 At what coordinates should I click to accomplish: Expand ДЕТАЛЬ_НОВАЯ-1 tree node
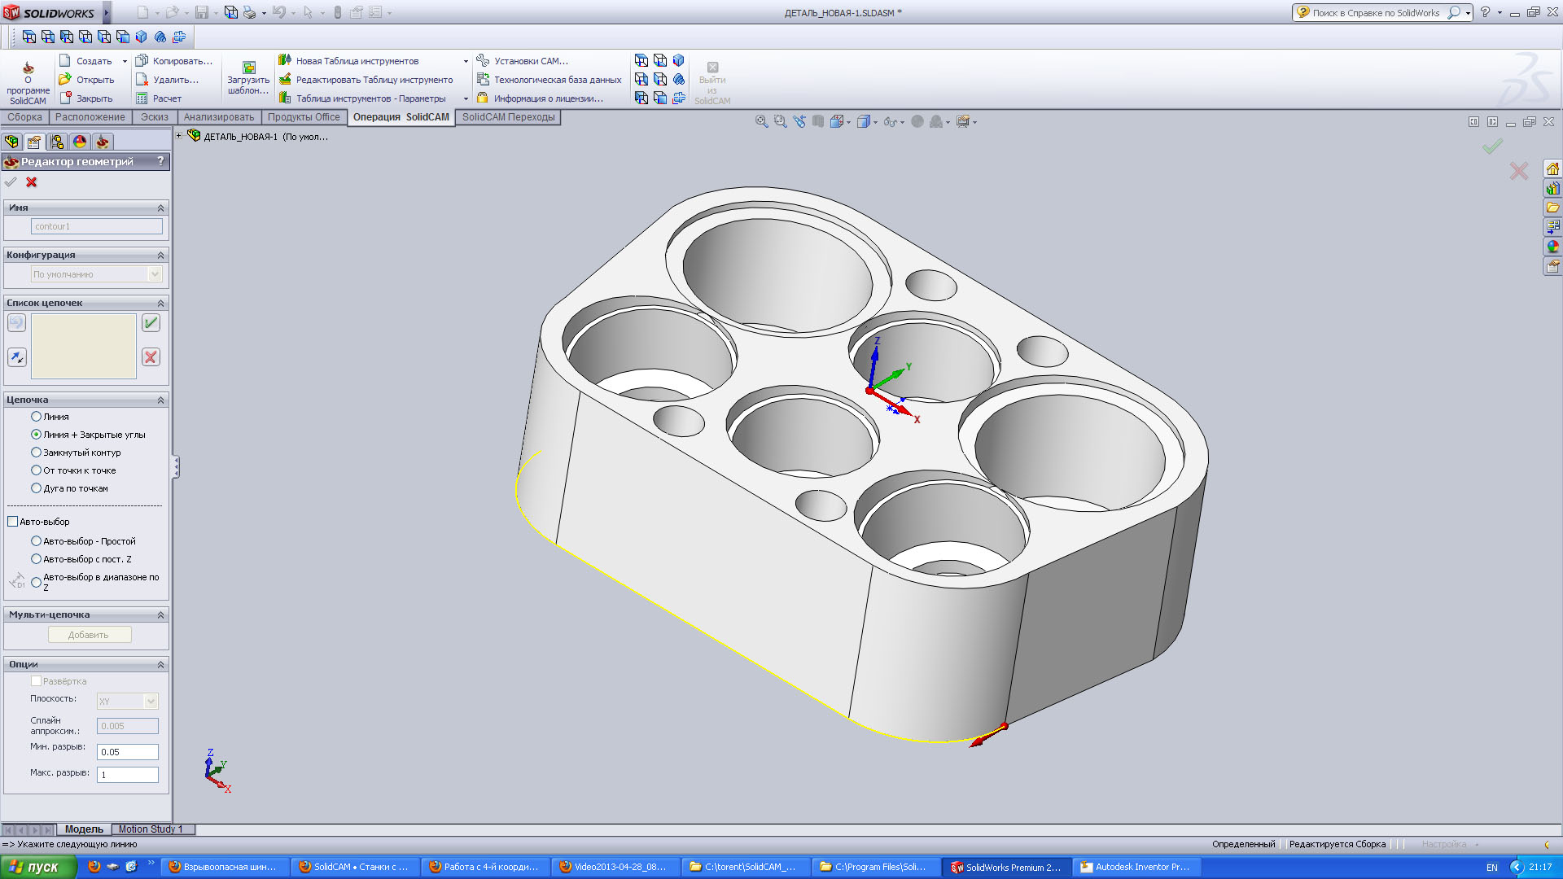click(179, 136)
